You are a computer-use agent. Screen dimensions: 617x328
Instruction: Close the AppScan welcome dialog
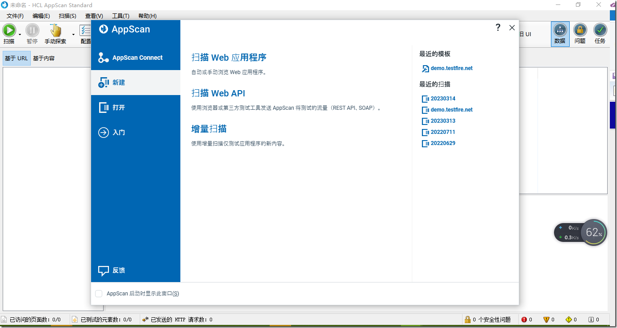(x=512, y=28)
